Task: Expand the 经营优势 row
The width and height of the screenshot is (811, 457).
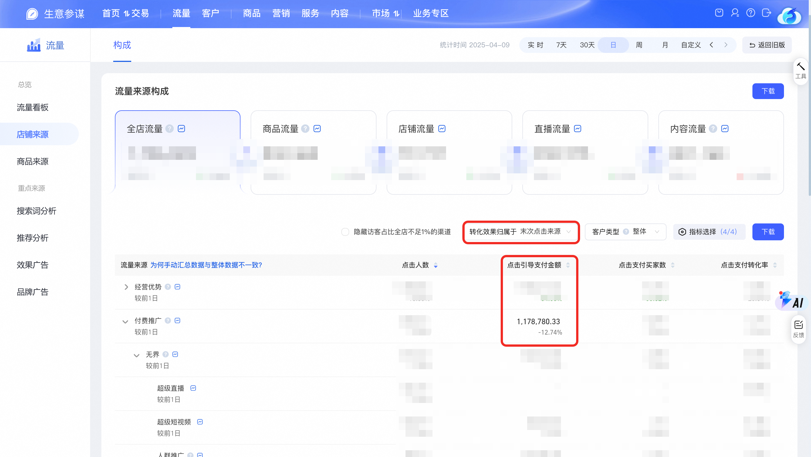Action: tap(126, 287)
